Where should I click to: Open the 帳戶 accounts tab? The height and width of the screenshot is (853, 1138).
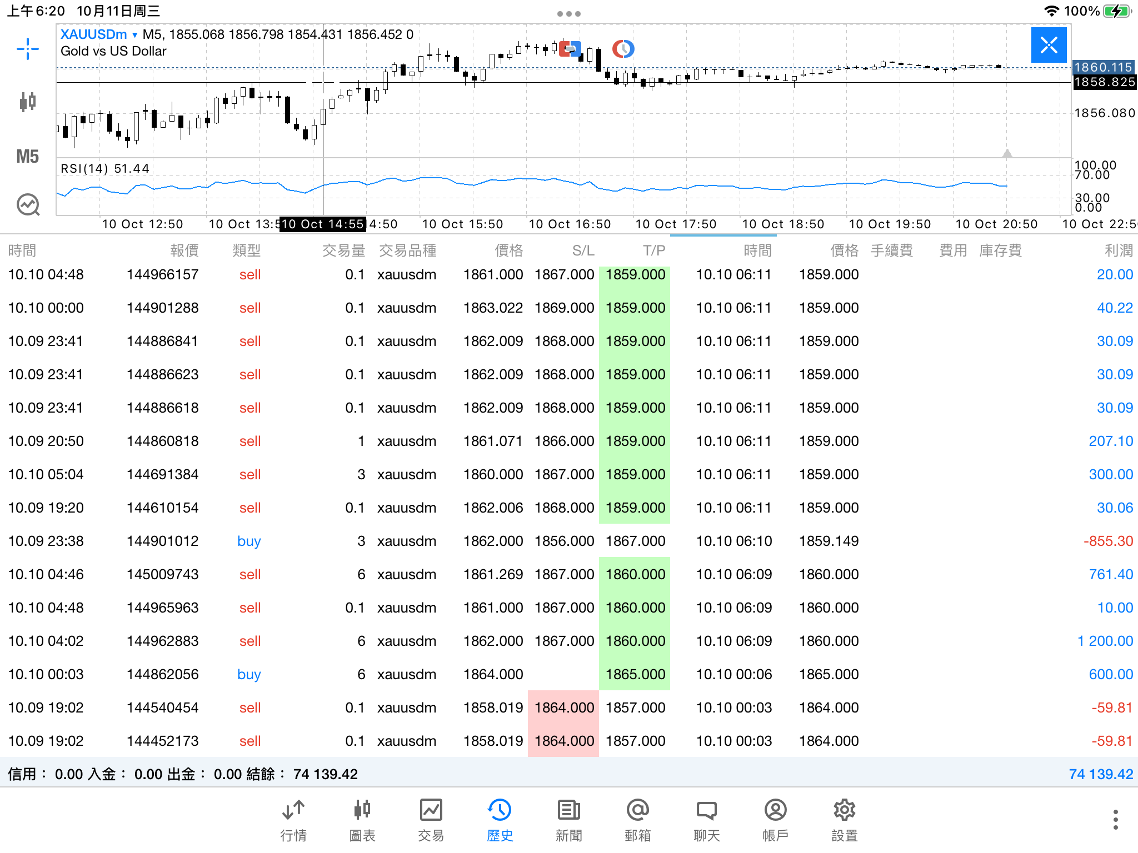tap(776, 821)
